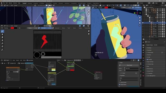The width and height of the screenshot is (166, 93).
Task: Click red primary color swatch in image editor
Action: tap(12, 28)
